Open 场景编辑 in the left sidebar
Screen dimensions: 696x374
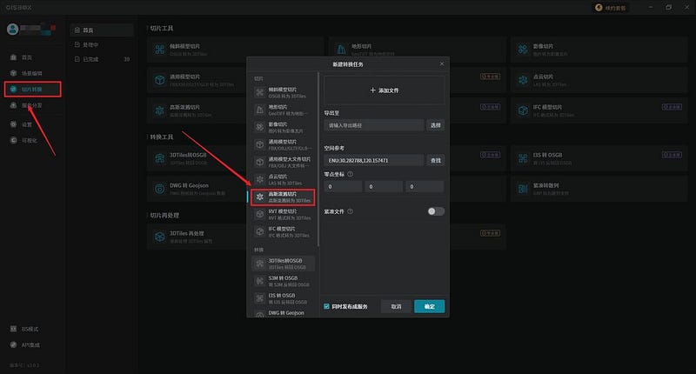pos(26,73)
